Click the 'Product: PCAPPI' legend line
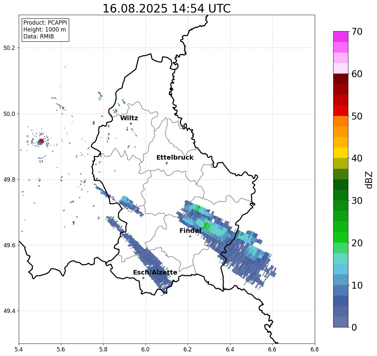Image resolution: width=377 pixels, height=356 pixels. click(x=45, y=23)
